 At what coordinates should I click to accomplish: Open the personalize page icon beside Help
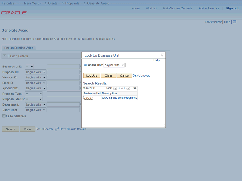tap(234, 22)
